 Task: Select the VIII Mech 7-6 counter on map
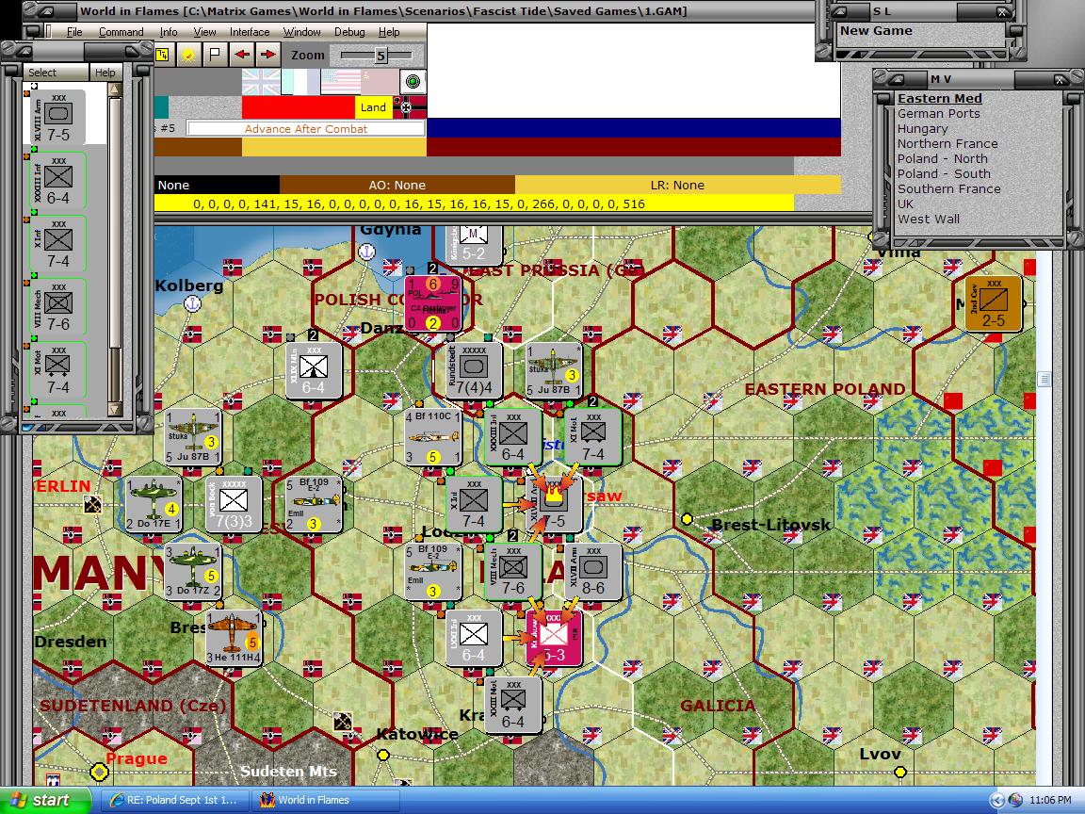click(x=513, y=571)
